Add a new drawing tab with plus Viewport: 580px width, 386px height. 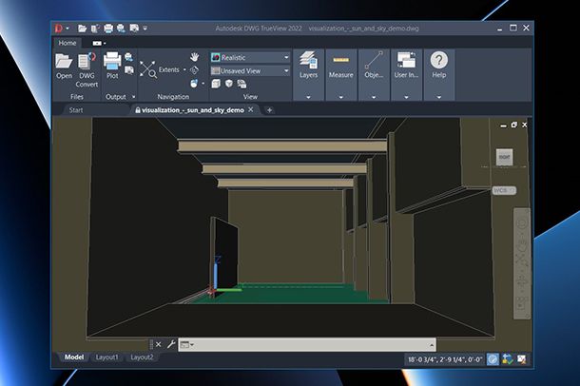[269, 110]
